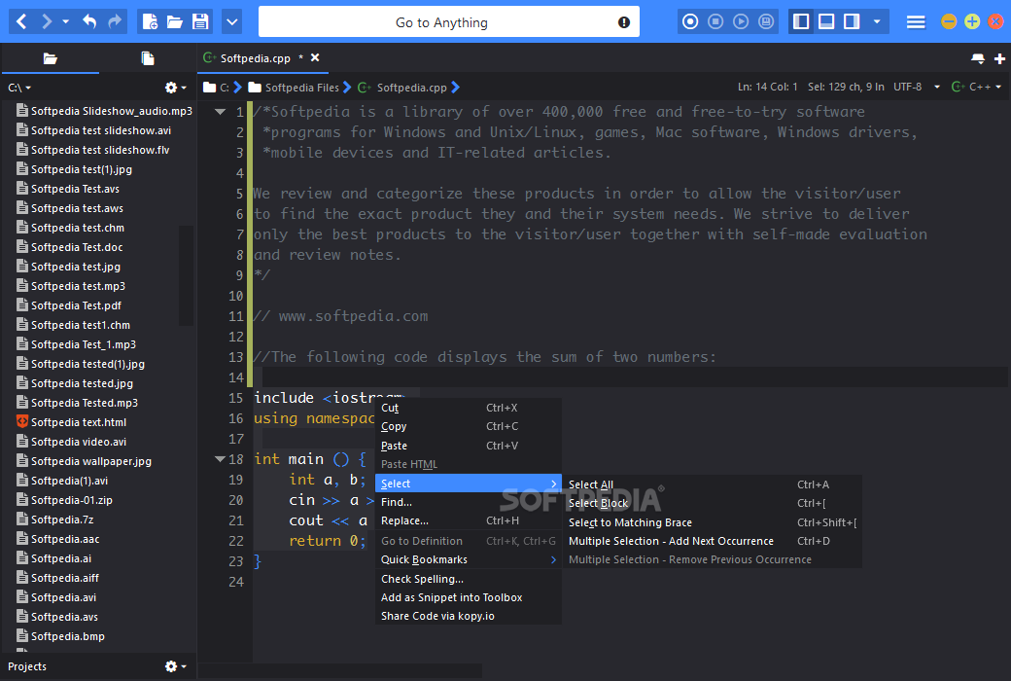Toggle the bottom pane visibility
This screenshot has width=1011, height=681.
(x=826, y=22)
